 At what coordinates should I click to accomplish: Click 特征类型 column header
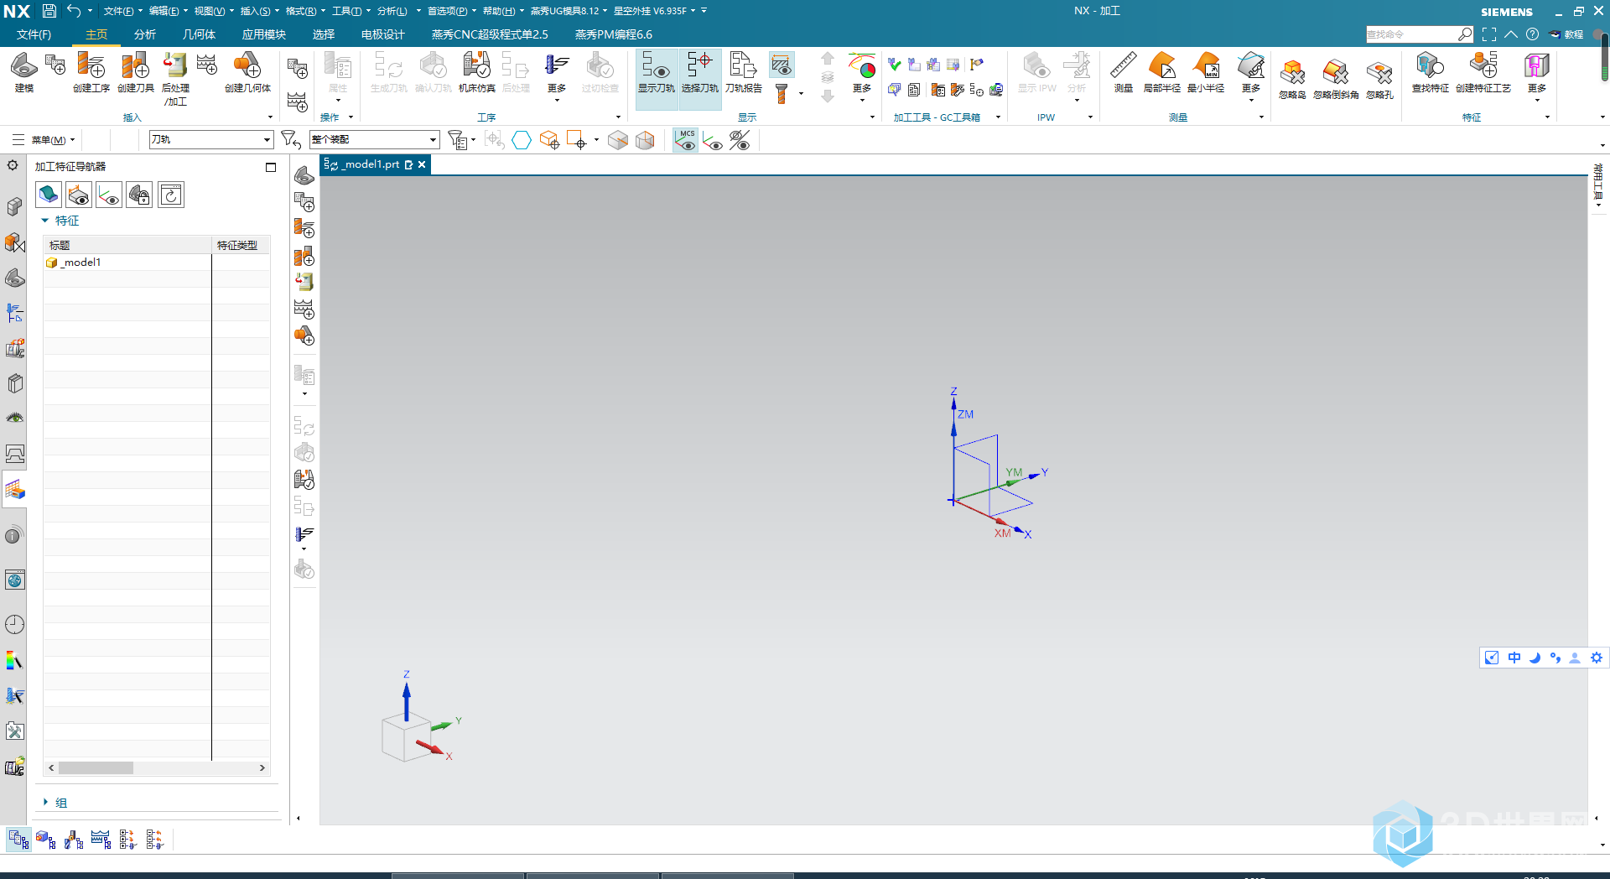(x=241, y=245)
